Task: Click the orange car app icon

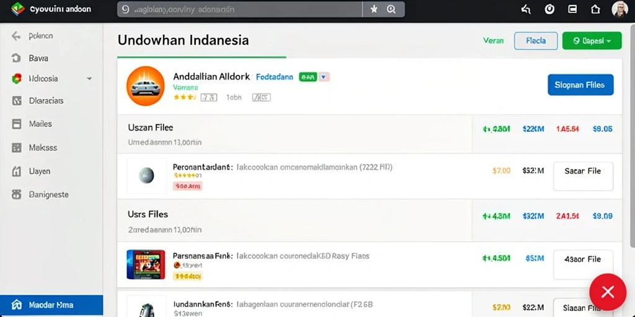Action: click(145, 86)
